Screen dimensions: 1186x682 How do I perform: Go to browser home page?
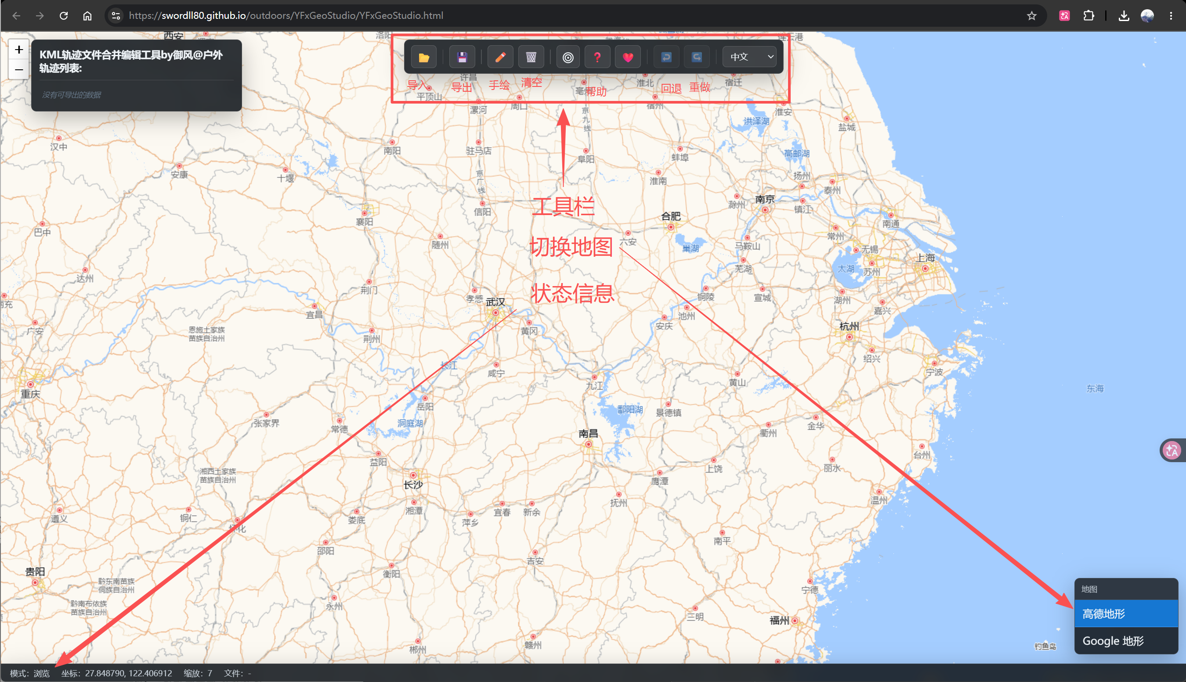[87, 16]
